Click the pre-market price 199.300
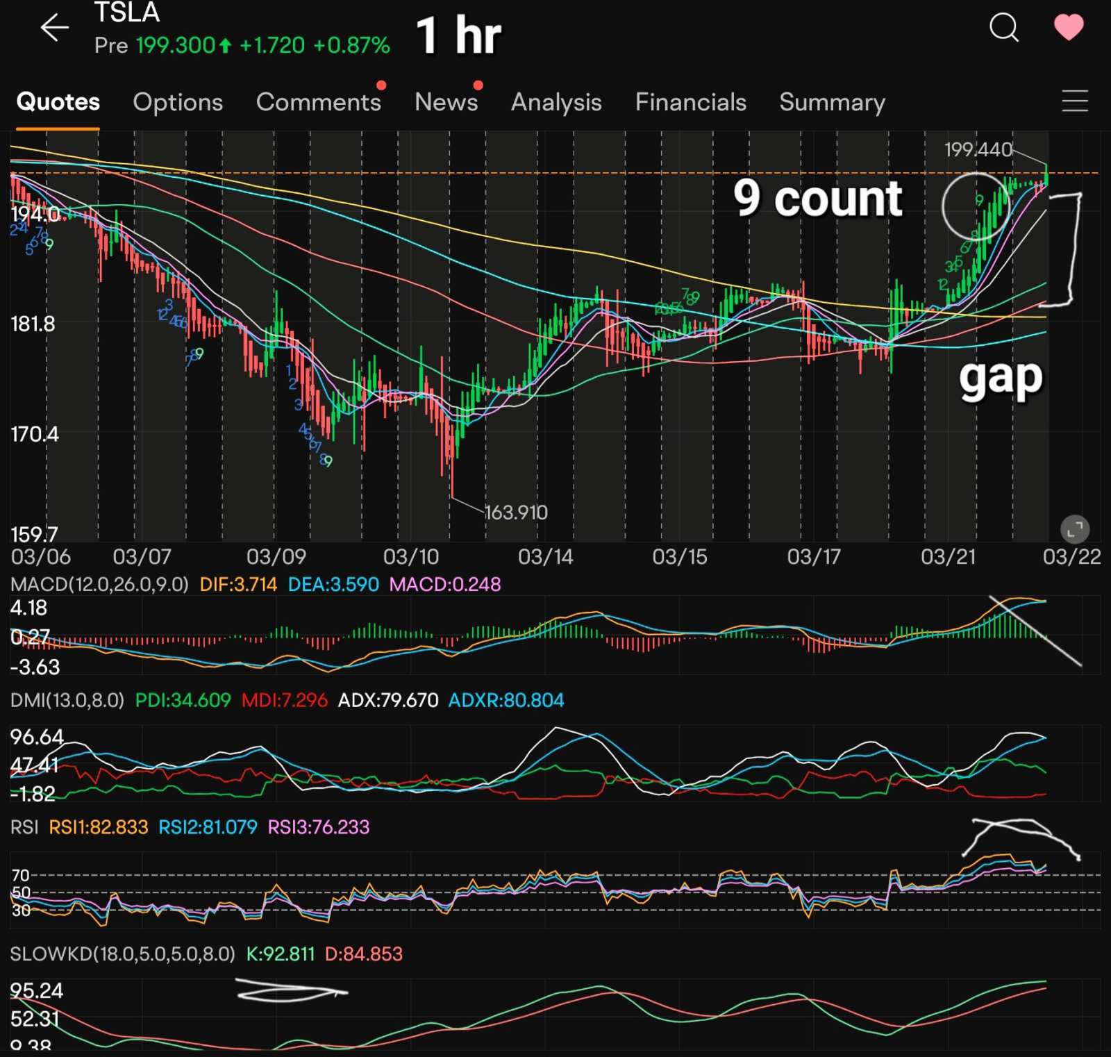This screenshot has width=1111, height=1057. (x=176, y=46)
